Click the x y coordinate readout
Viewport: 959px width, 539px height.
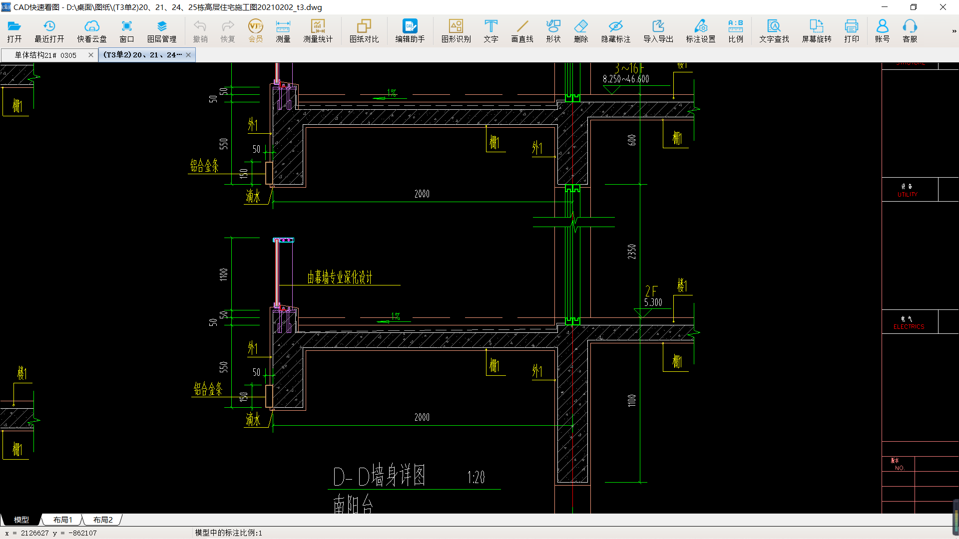pos(51,533)
